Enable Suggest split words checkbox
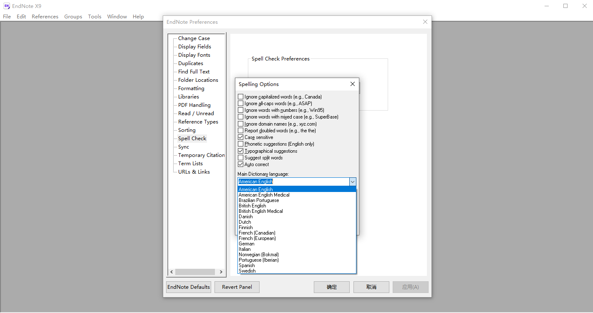Viewport: 593px width, 313px height. 240,158
